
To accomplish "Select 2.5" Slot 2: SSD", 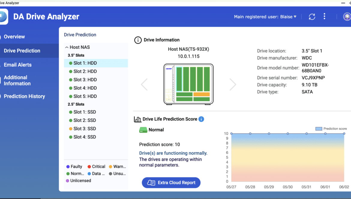I will point(96,120).
